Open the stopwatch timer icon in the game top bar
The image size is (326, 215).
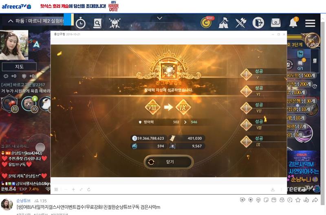(x=80, y=23)
